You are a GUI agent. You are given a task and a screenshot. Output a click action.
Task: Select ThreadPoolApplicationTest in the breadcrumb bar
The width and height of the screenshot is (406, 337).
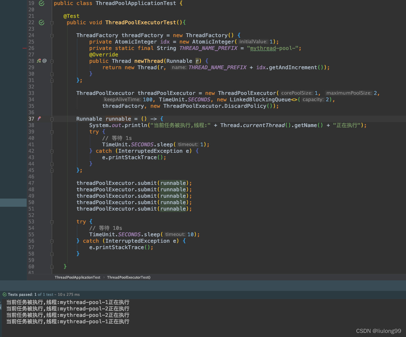click(x=77, y=277)
